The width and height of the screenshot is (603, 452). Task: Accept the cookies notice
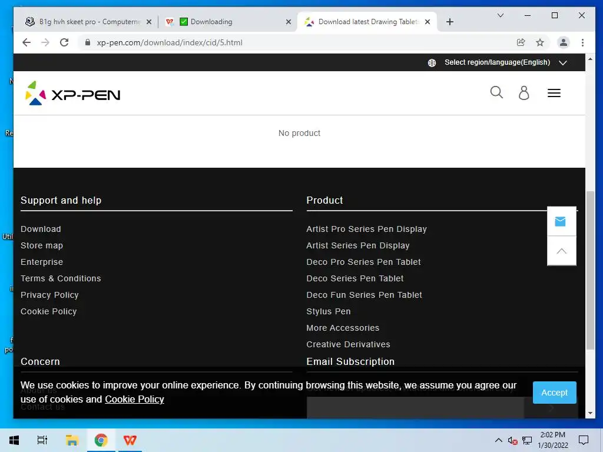pyautogui.click(x=554, y=393)
